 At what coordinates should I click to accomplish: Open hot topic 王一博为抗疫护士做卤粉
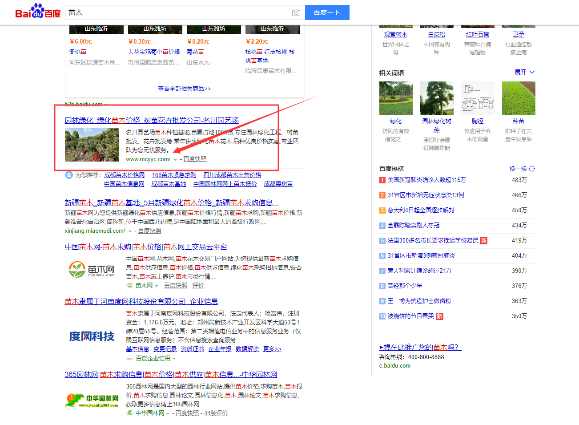pyautogui.click(x=419, y=301)
